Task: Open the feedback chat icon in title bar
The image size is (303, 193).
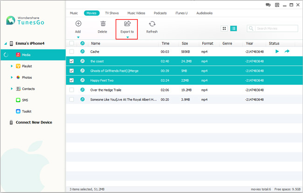Action: (268, 5)
